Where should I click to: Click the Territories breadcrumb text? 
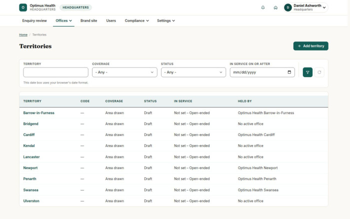click(39, 35)
